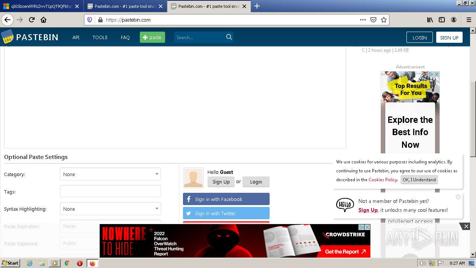Image resolution: width=476 pixels, height=268 pixels.
Task: Click the new paste text area
Action: (x=175, y=97)
